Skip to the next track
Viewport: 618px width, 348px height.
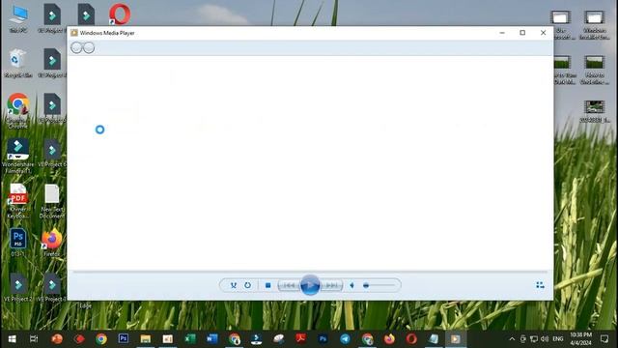click(332, 285)
